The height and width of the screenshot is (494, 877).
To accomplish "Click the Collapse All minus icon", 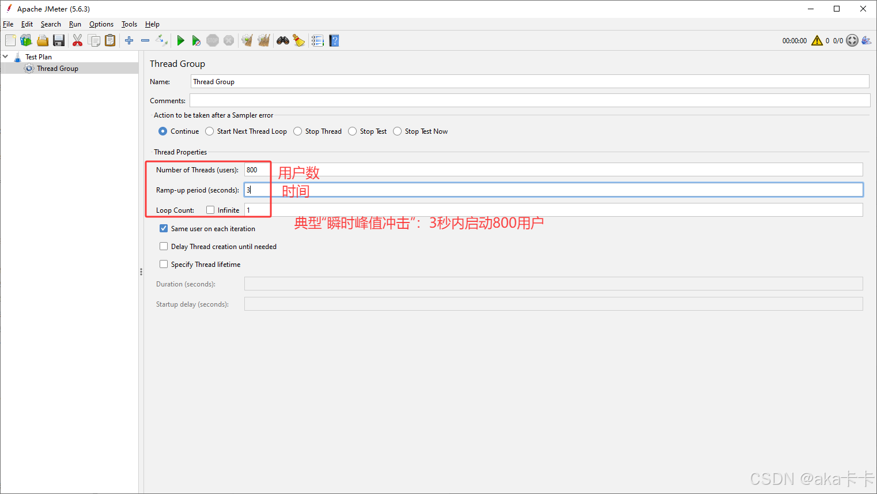I will point(145,40).
